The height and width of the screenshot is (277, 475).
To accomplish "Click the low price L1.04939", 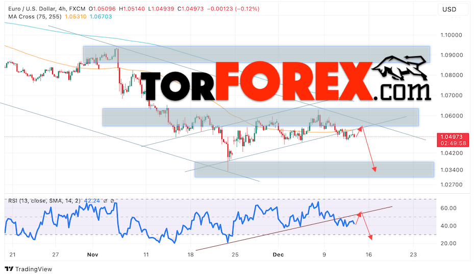I will 161,9.
